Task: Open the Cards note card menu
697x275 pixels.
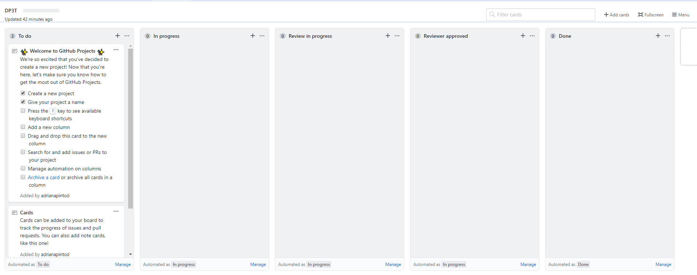Action: pyautogui.click(x=116, y=211)
